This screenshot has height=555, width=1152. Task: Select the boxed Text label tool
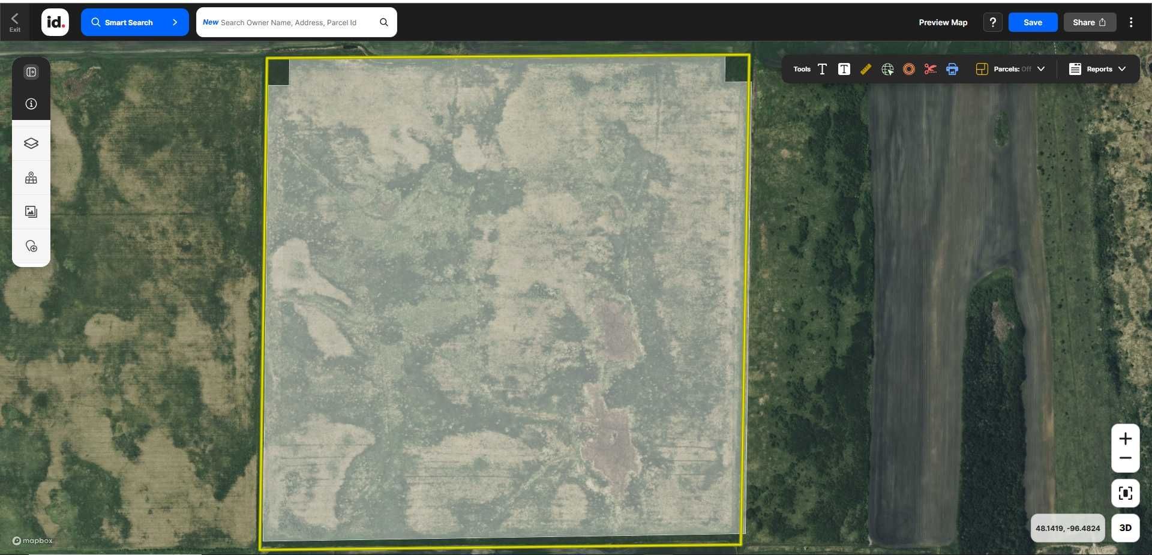pos(844,69)
